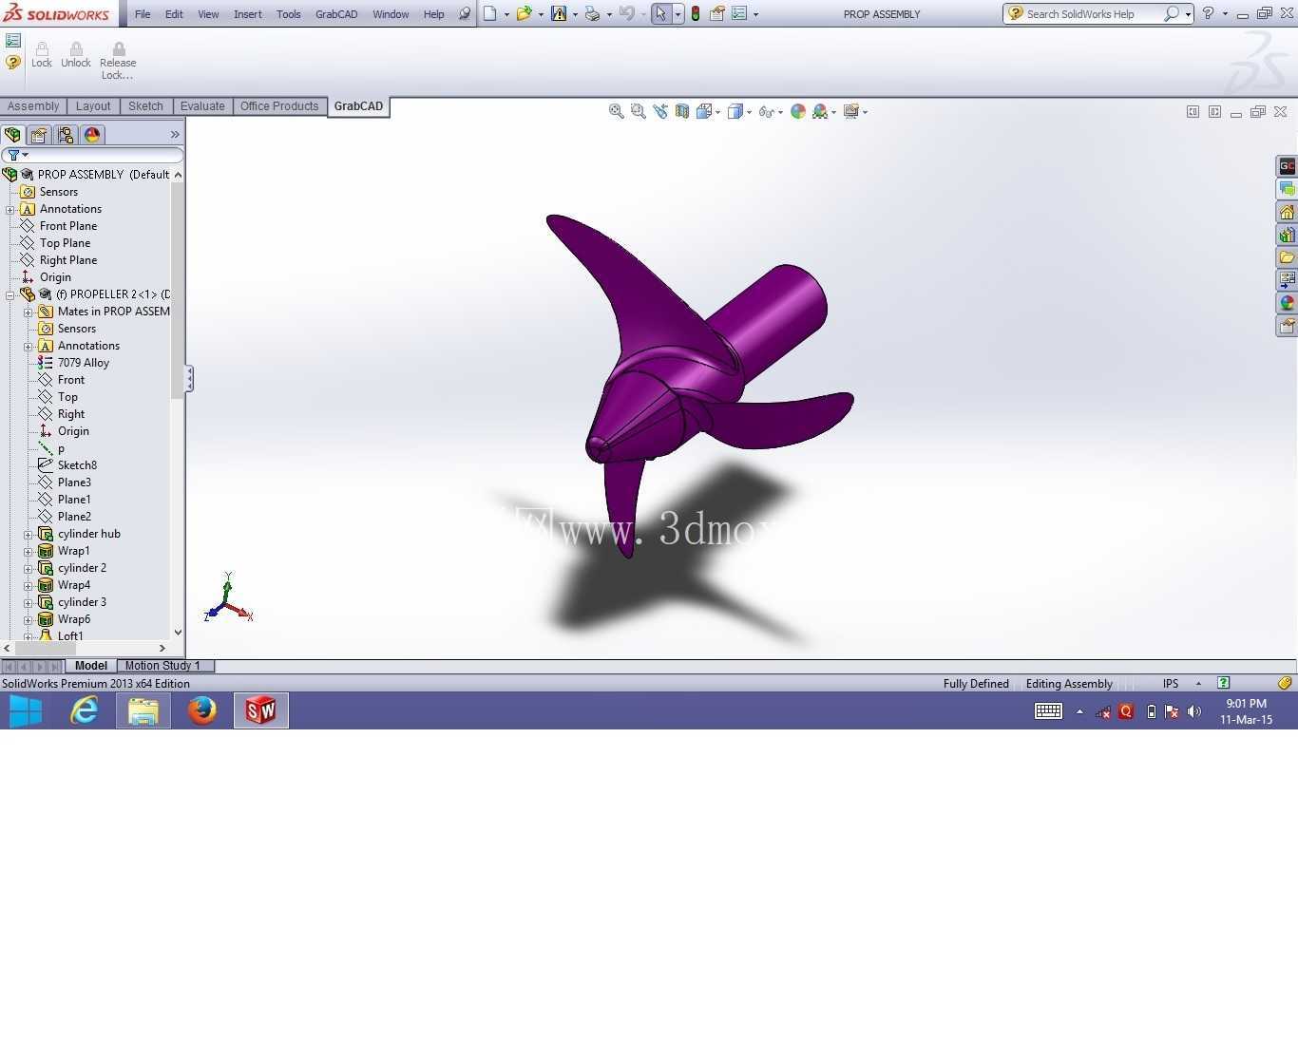The image size is (1298, 1060).
Task: Click the Previous View icon
Action: [660, 111]
